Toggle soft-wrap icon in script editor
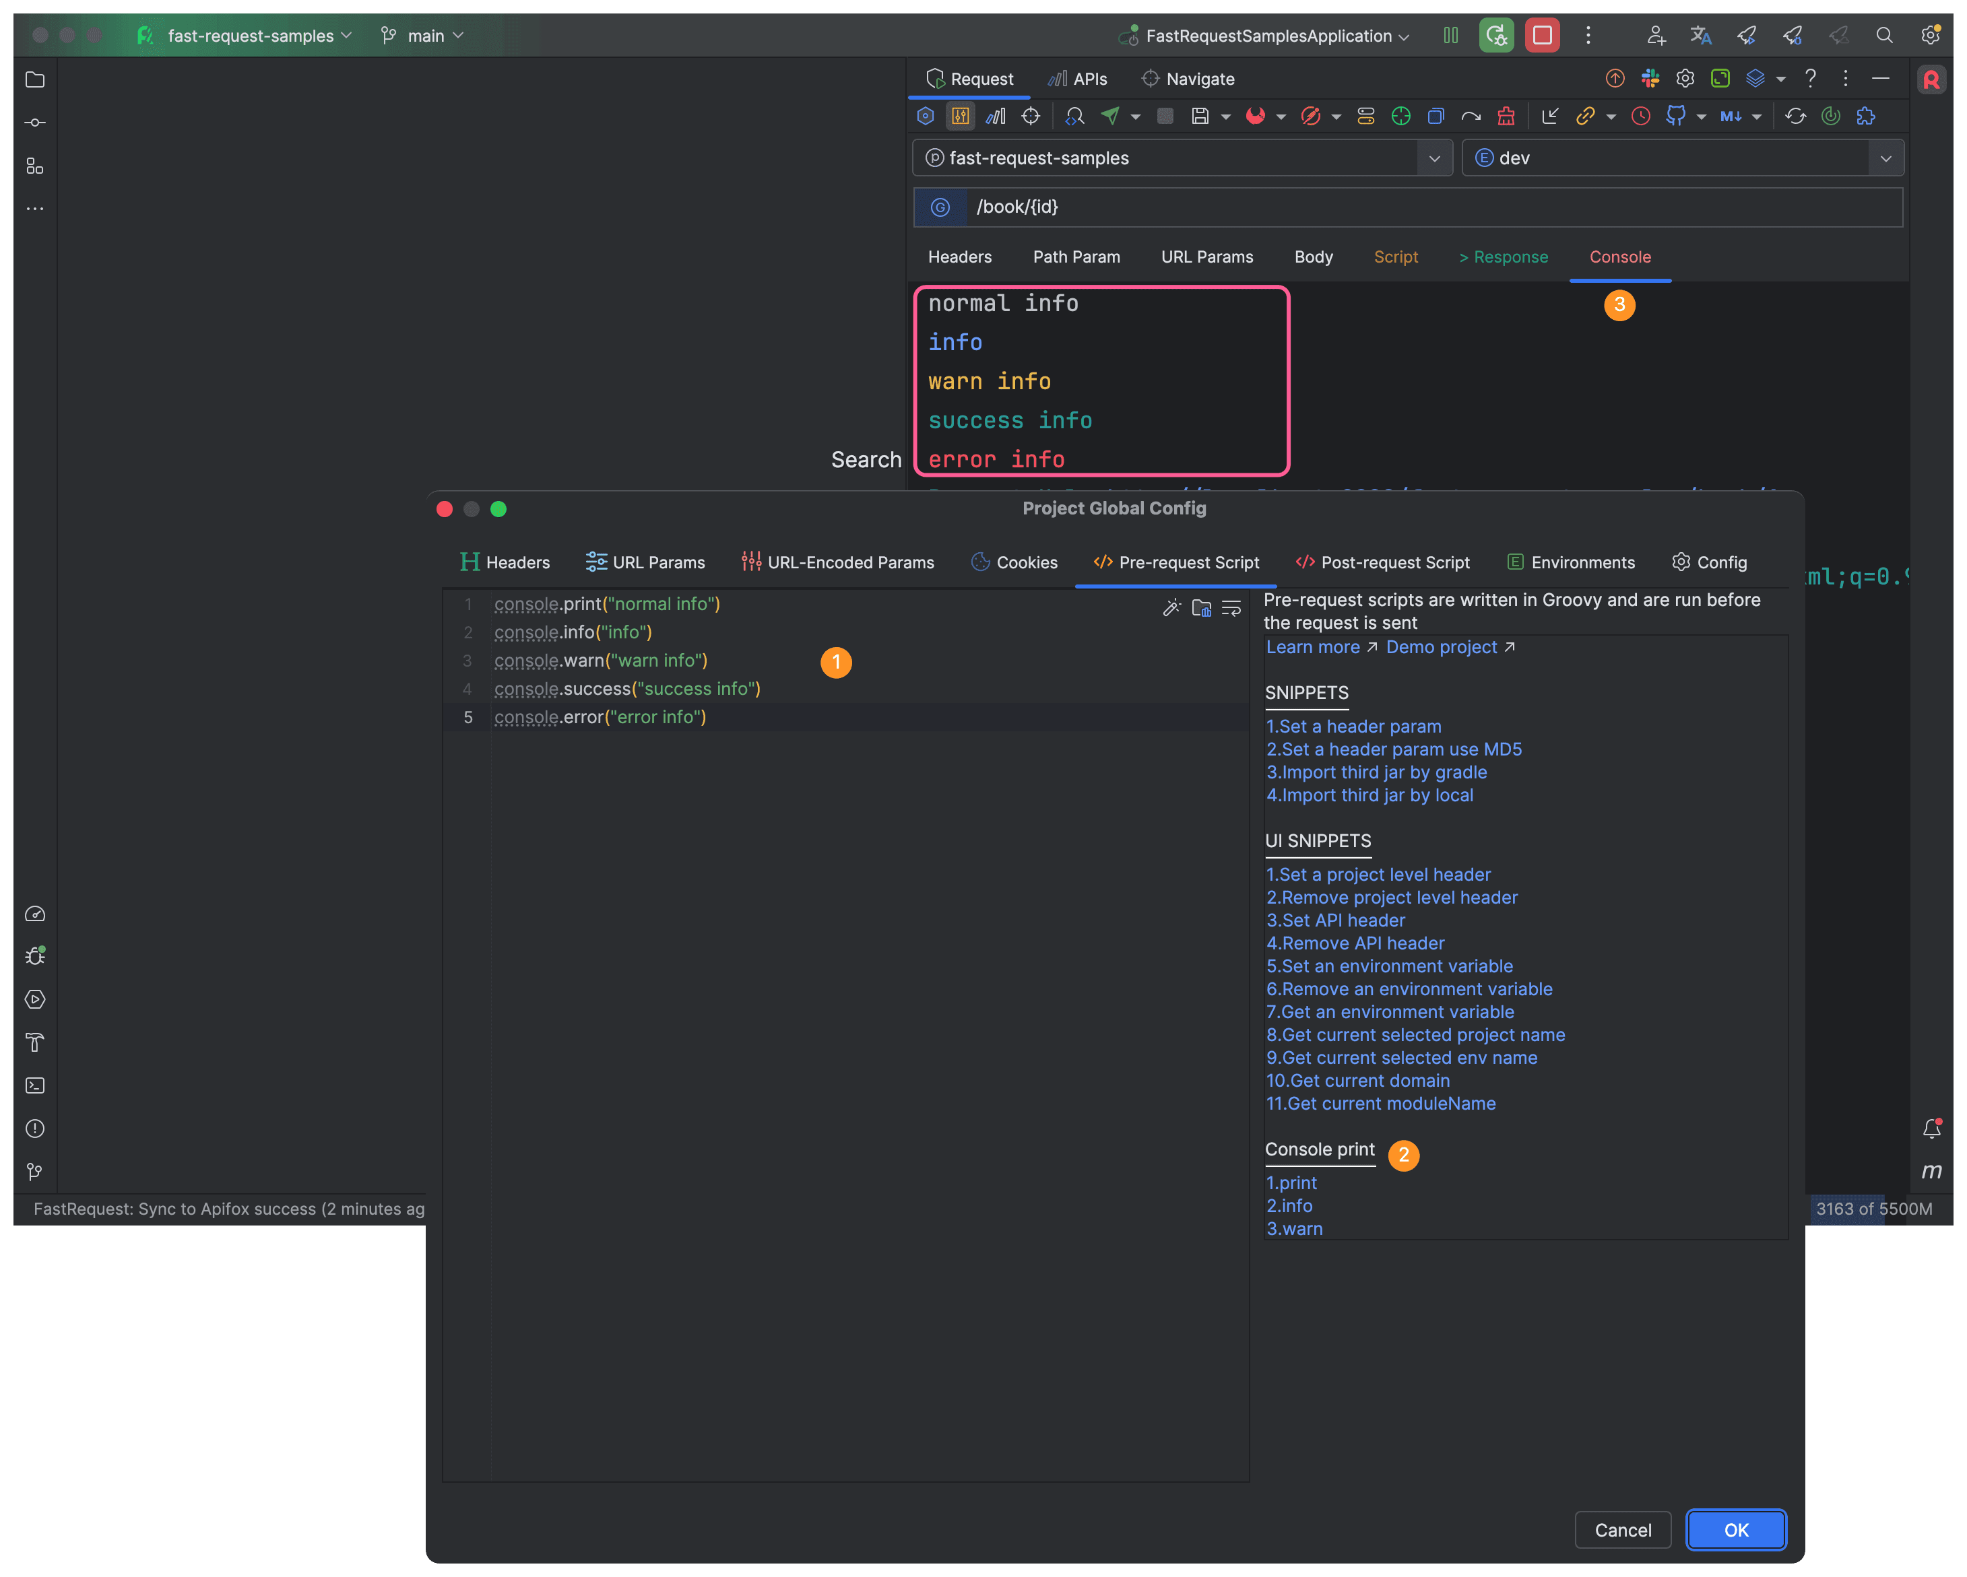 click(x=1231, y=607)
